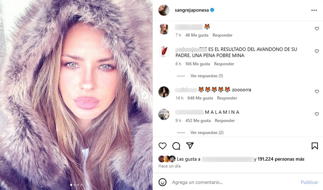Expand 'Ver respuestas (2)' replies
This screenshot has height=190, width=323.
click(207, 132)
